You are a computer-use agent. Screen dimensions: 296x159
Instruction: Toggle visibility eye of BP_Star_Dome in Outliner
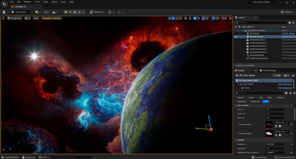(236, 37)
